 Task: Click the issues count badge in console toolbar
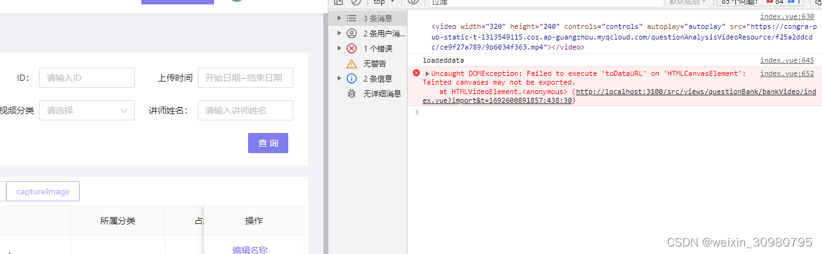click(760, 2)
